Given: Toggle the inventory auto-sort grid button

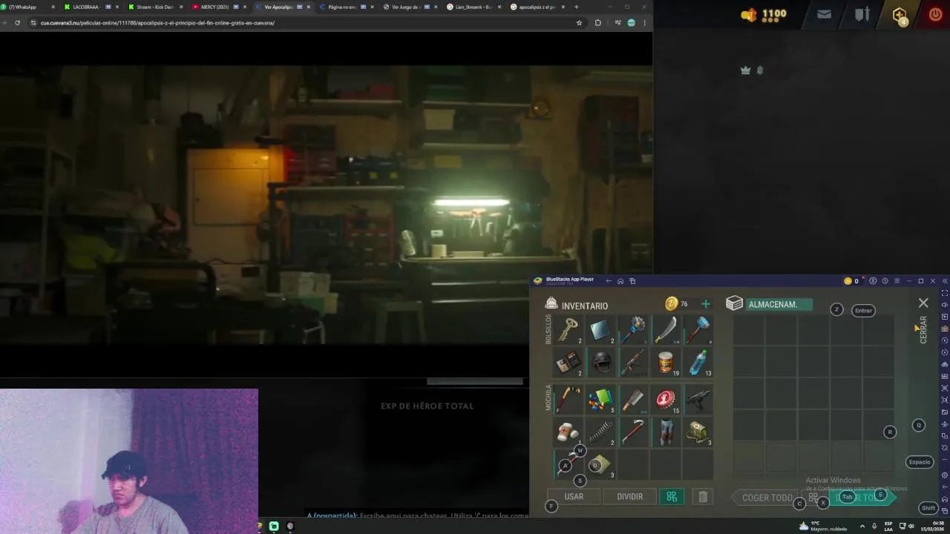Looking at the screenshot, I should pos(672,496).
